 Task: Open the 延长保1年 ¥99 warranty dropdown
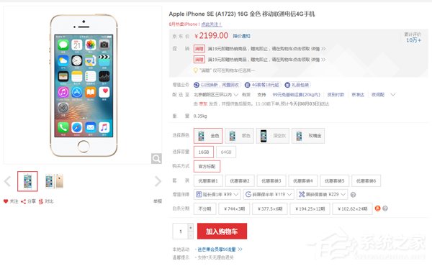pyautogui.click(x=217, y=195)
